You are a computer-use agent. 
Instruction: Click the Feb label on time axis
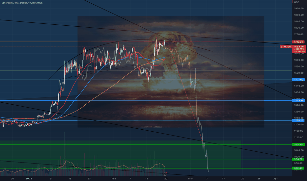(x=114, y=179)
